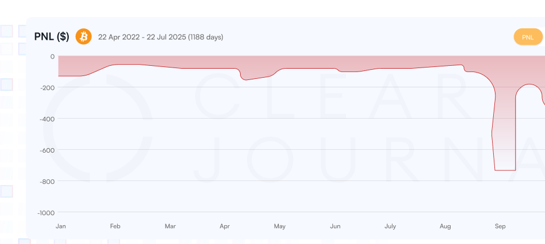This screenshot has height=244, width=545.
Task: Toggle the orange PNL button
Action: click(528, 37)
